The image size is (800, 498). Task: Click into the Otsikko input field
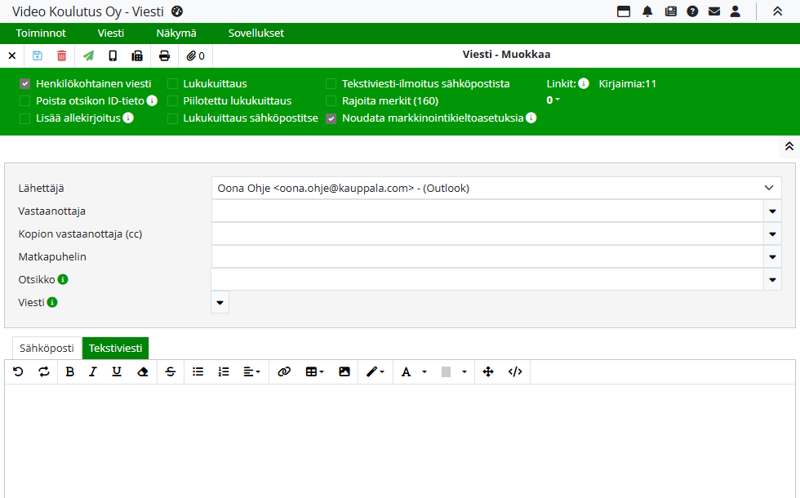coord(487,280)
